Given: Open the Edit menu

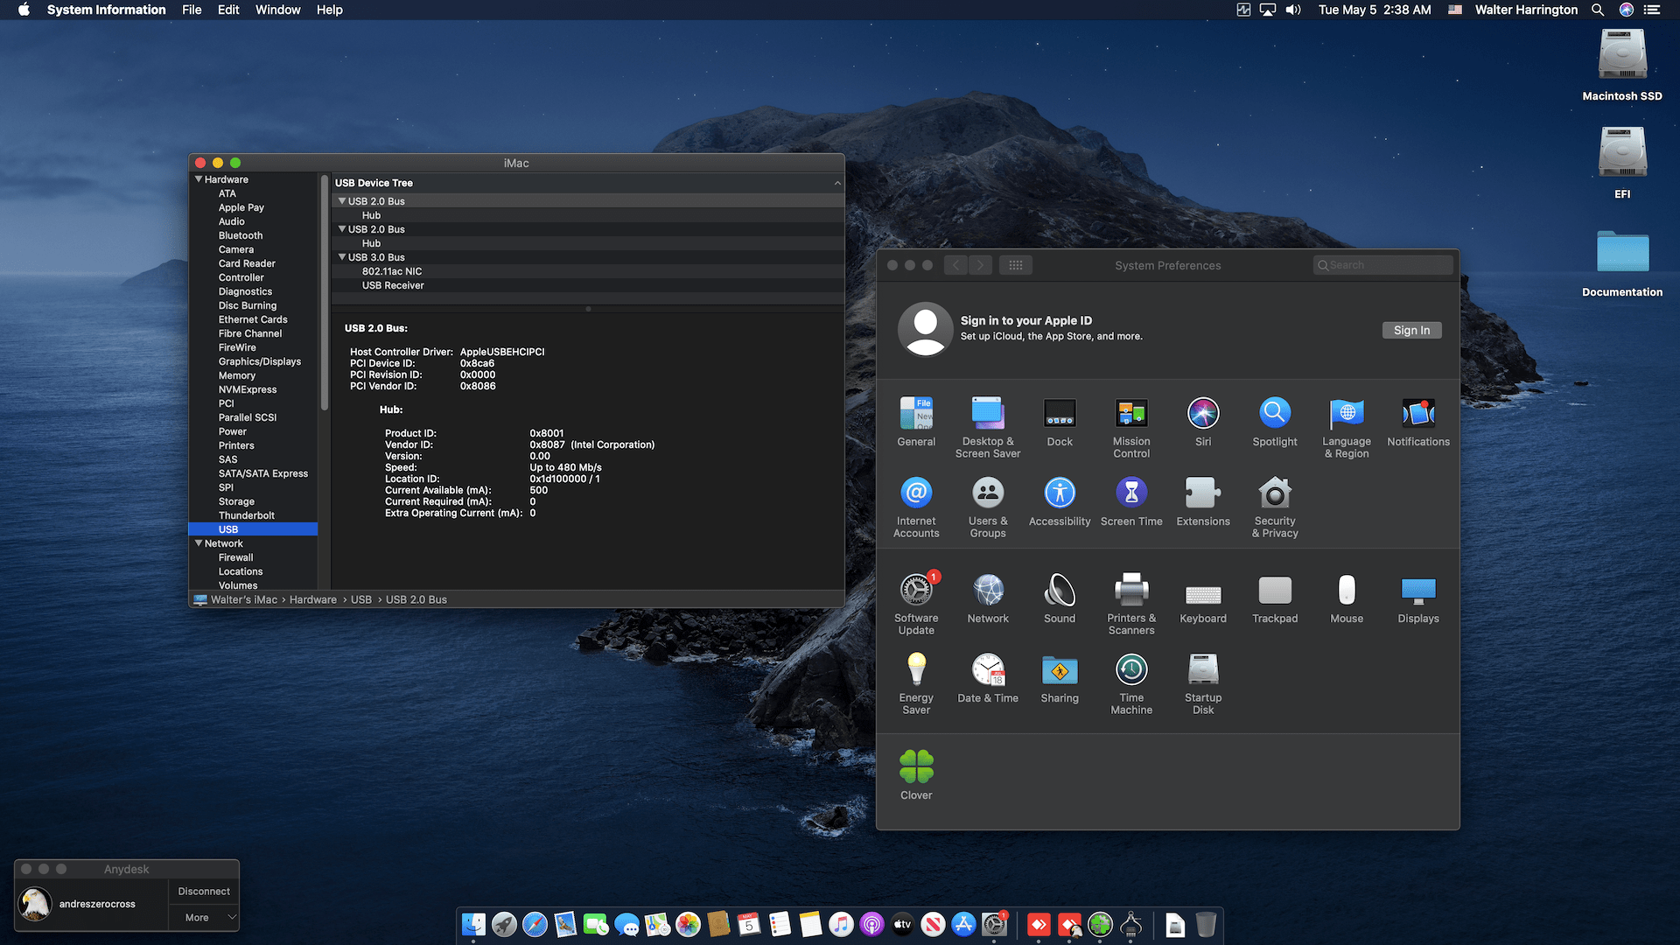Looking at the screenshot, I should pos(228,10).
